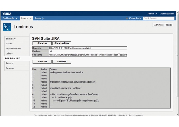
Task: Open the Admin user dropdown arrow
Action: 156,14
